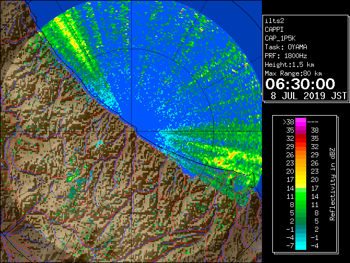Click the 06:30:00 timestamp
This screenshot has width=350, height=263.
300,84
